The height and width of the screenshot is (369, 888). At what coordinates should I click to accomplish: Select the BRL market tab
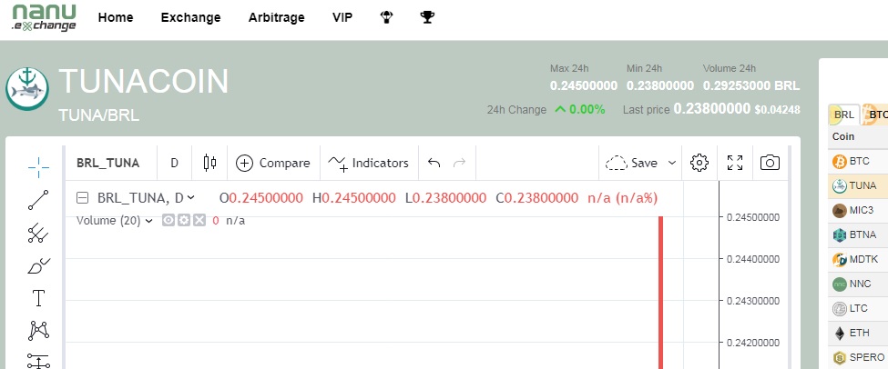[x=843, y=115]
